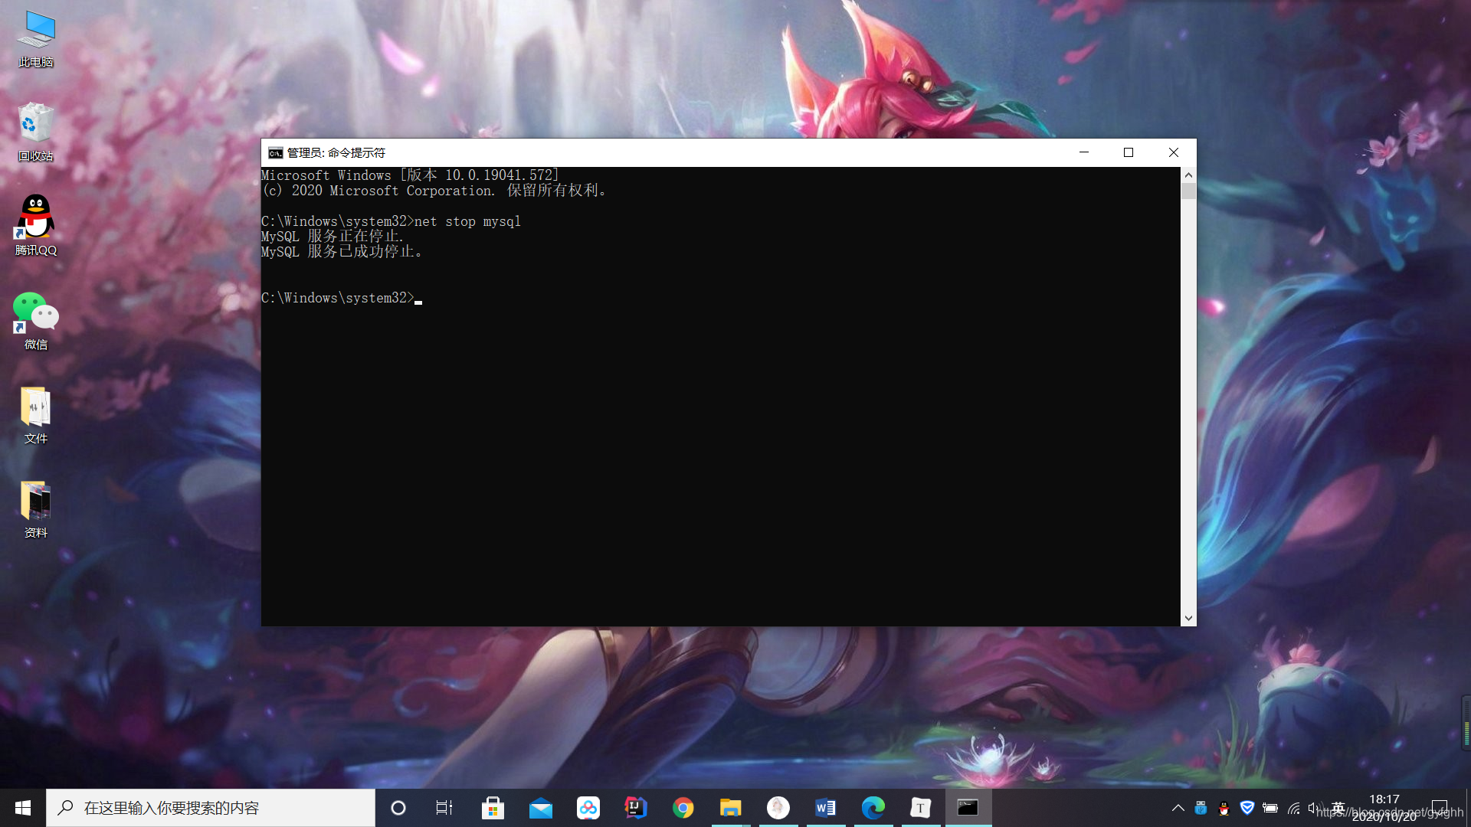Viewport: 1471px width, 827px height.
Task: Close the Command Prompt window
Action: coord(1174,152)
